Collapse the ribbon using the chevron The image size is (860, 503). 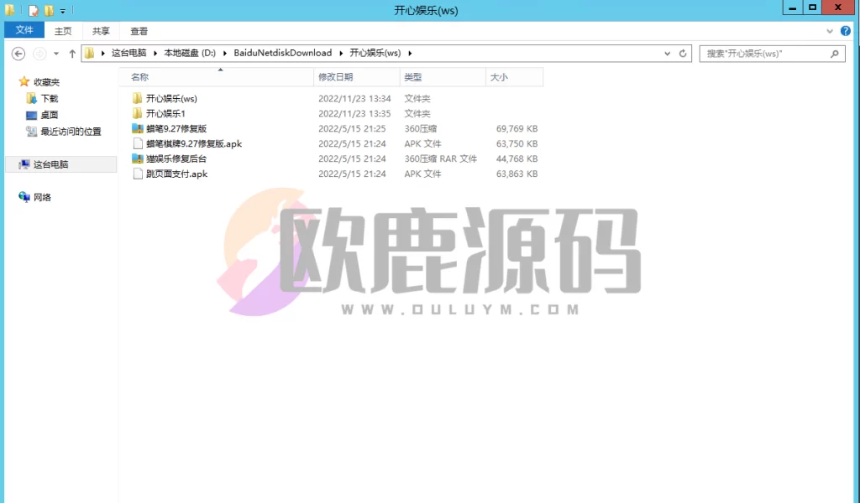pyautogui.click(x=830, y=30)
